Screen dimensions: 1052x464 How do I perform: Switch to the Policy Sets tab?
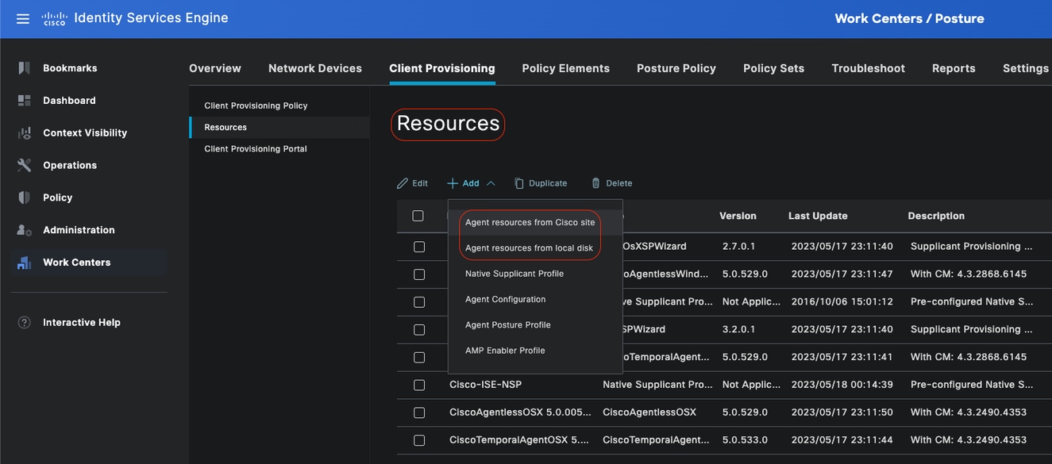[x=774, y=68]
